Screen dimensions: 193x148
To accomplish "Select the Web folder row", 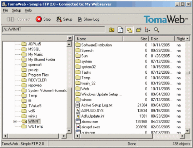I will (x=130, y=89).
